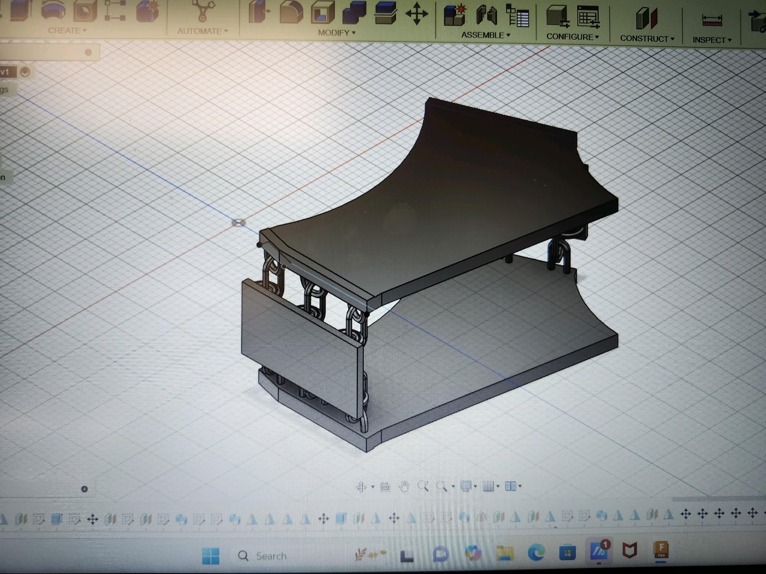Select the rightmost Move feature in timeline

click(753, 513)
